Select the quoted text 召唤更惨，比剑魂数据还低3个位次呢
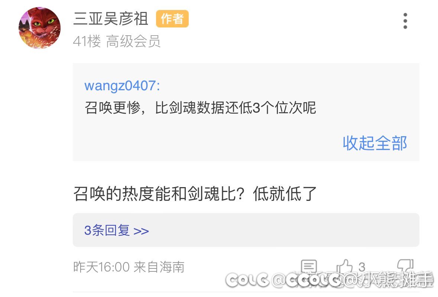The image size is (438, 297). [200, 108]
